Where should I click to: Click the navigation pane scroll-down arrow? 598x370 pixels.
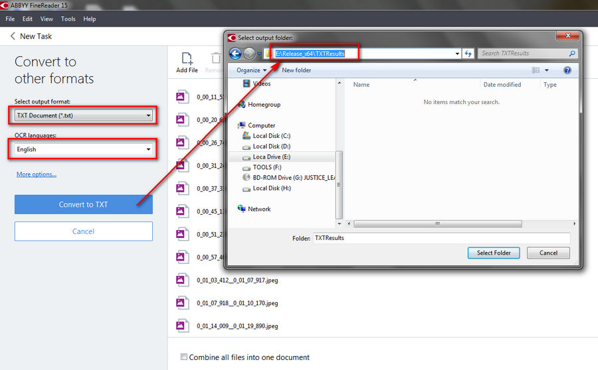click(339, 224)
